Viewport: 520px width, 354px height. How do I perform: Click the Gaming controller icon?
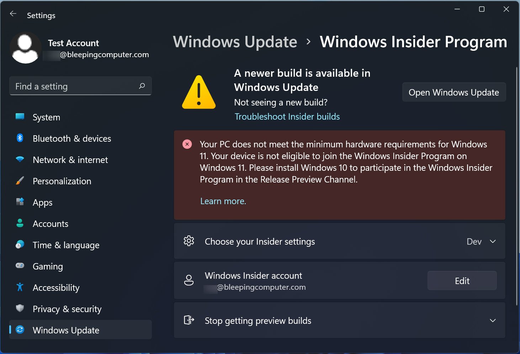20,266
